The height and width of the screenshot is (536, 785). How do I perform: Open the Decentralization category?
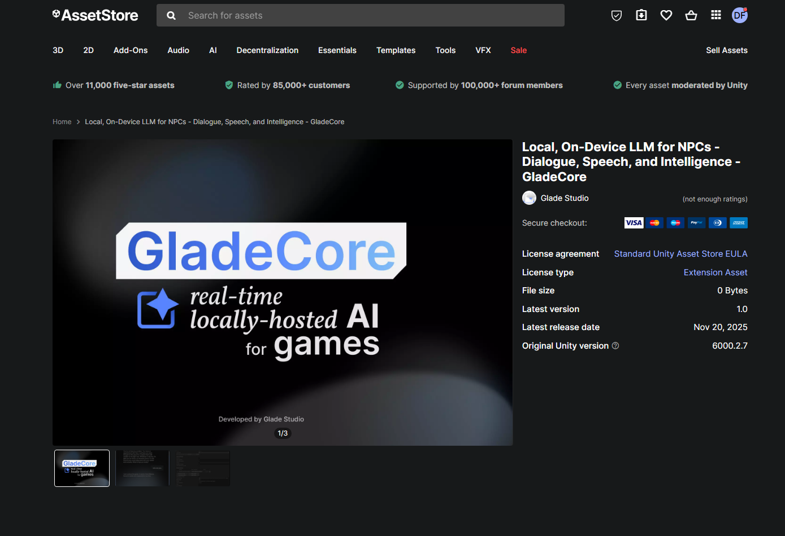point(267,50)
